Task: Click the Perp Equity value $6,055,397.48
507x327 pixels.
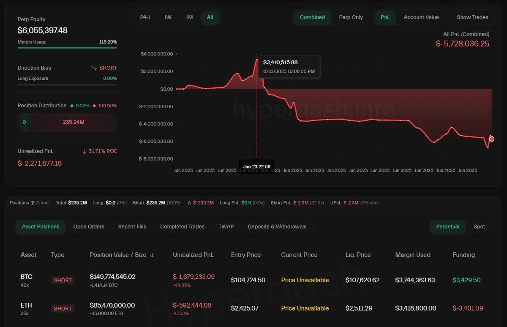Action: point(42,30)
